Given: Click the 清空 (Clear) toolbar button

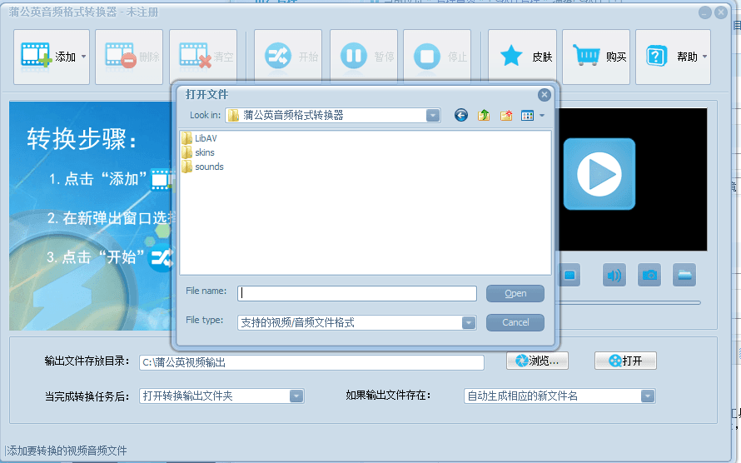Looking at the screenshot, I should coord(203,57).
